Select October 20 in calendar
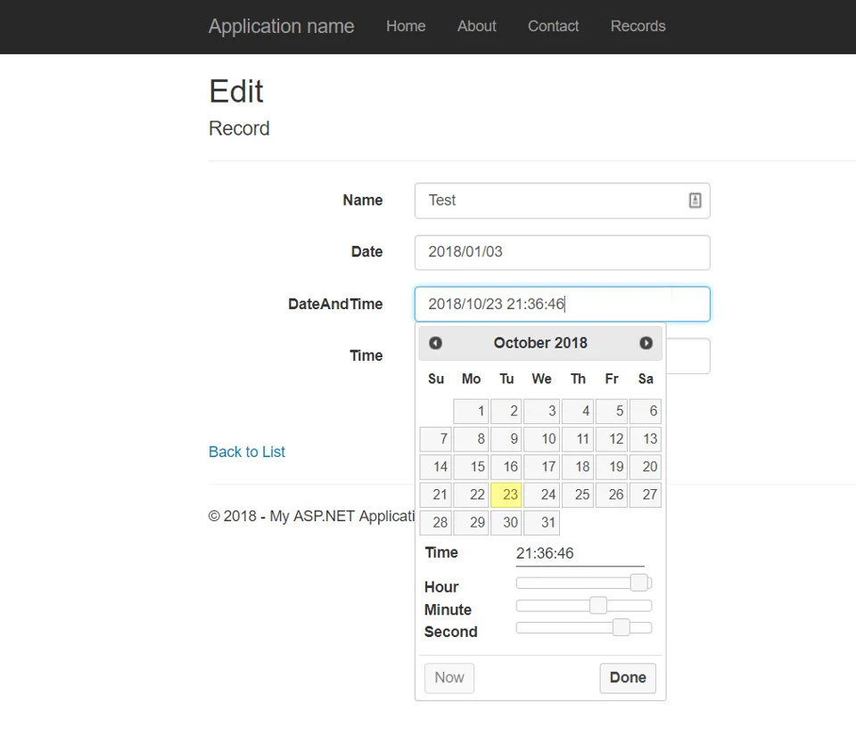The image size is (856, 735). pos(646,467)
